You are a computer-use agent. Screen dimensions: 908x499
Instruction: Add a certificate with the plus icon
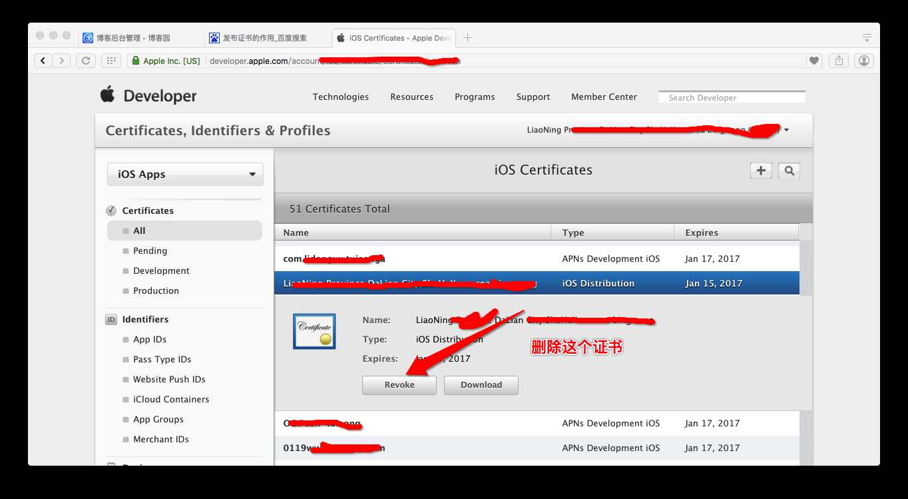click(x=761, y=171)
